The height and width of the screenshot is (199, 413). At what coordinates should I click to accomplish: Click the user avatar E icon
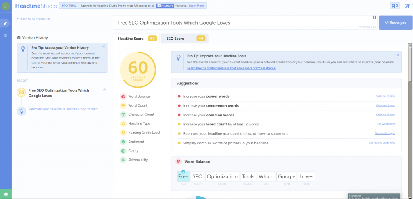point(6,6)
